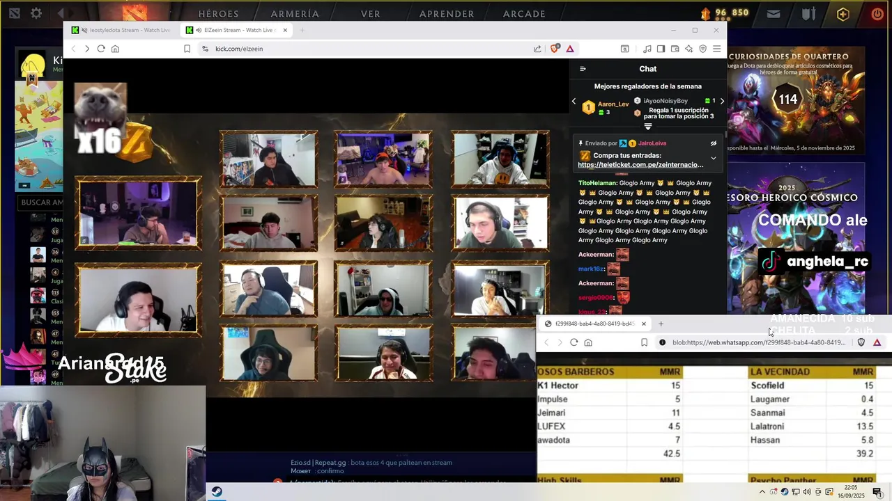Viewport: 892px width, 501px height.
Task: Click JairoLeiva sender name in pinned message
Action: [652, 143]
